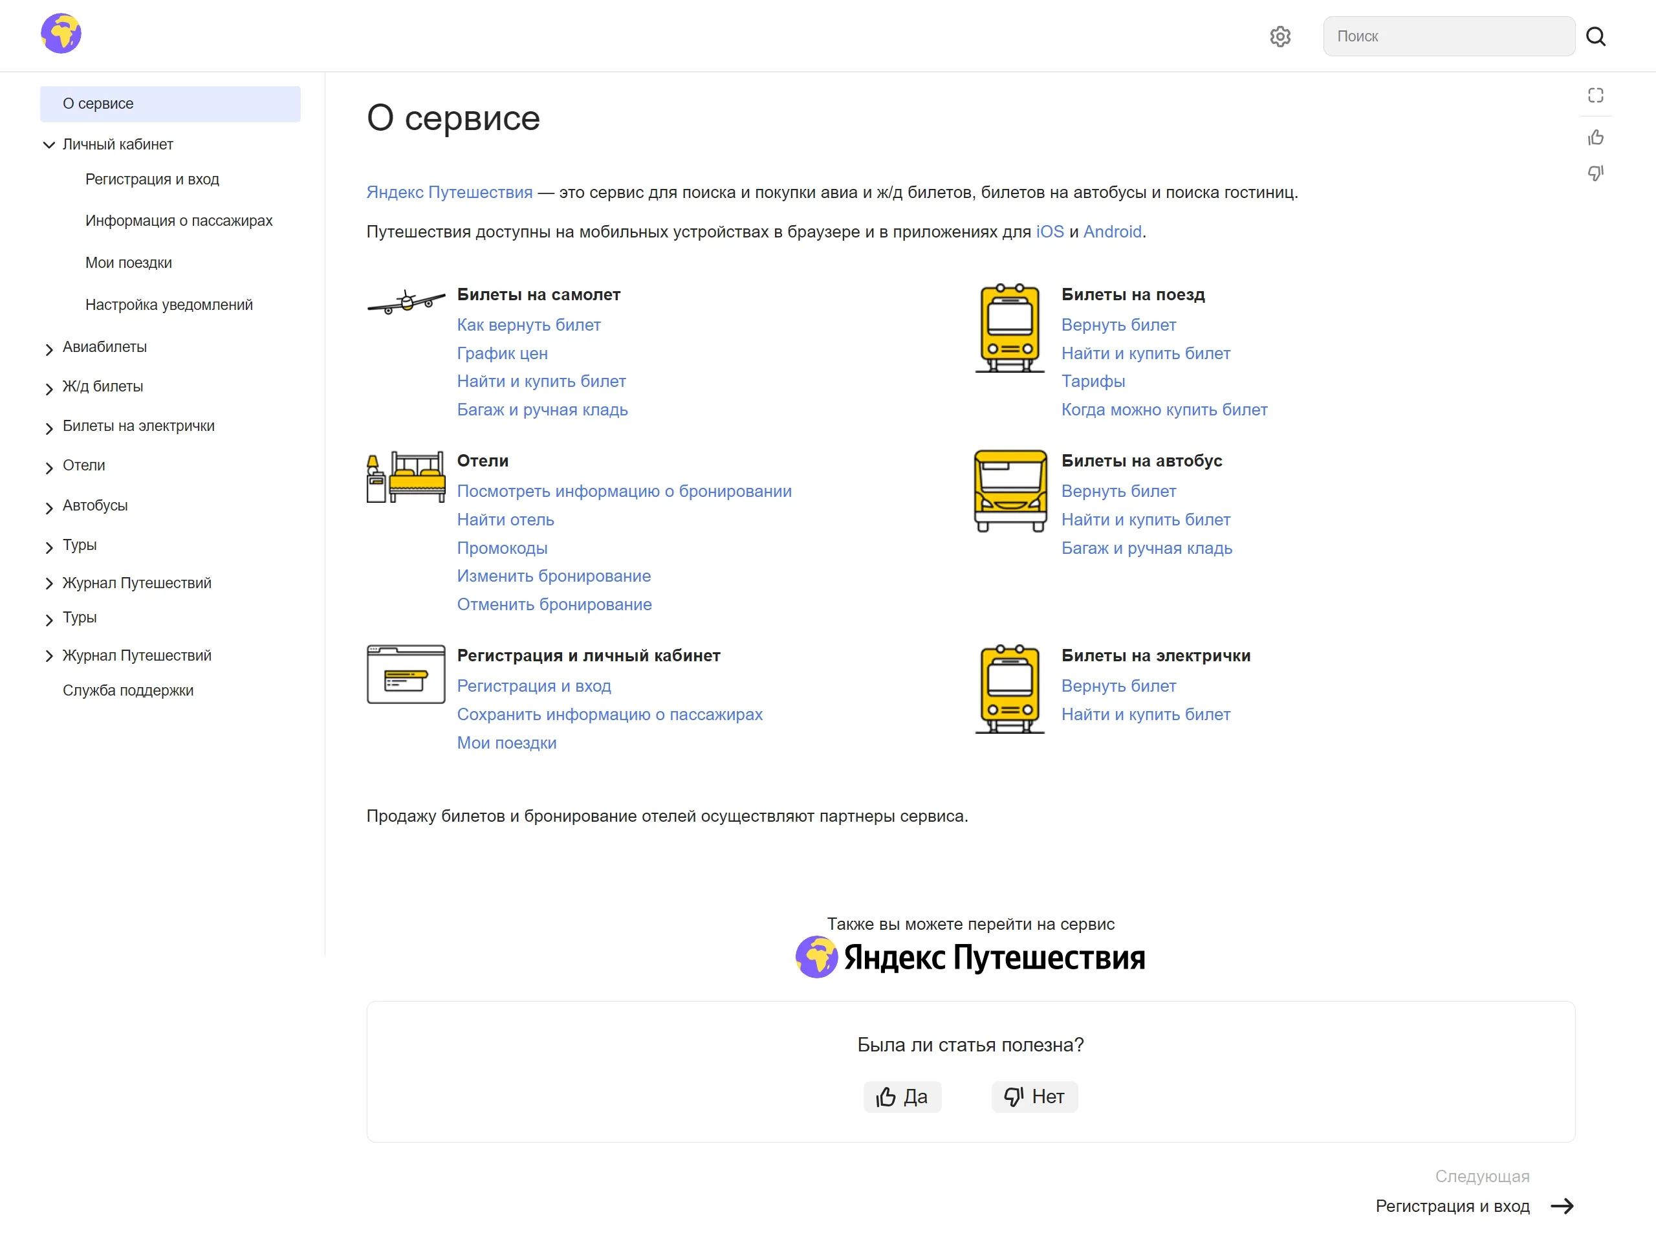Click the thumbs-up icon in right sidebar

(x=1595, y=137)
